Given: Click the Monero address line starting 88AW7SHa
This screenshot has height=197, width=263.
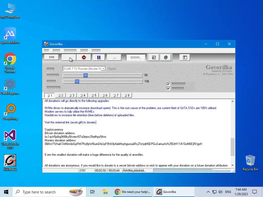Looking at the screenshot, I should (x=123, y=144).
